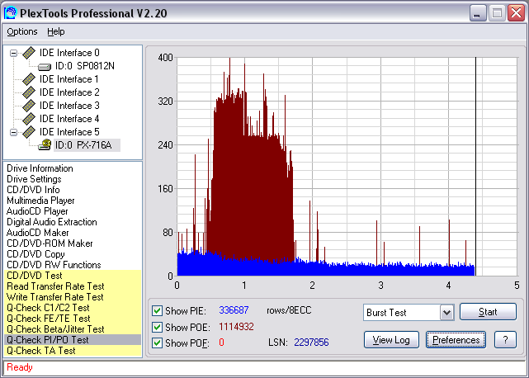The image size is (529, 378).
Task: Click the IDE Interface 1 chip icon
Action: click(x=29, y=79)
